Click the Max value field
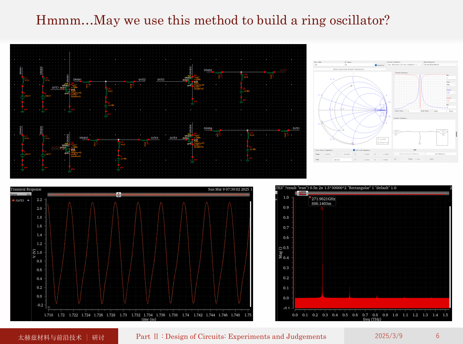The image size is (463, 344). pyautogui.click(x=451, y=78)
